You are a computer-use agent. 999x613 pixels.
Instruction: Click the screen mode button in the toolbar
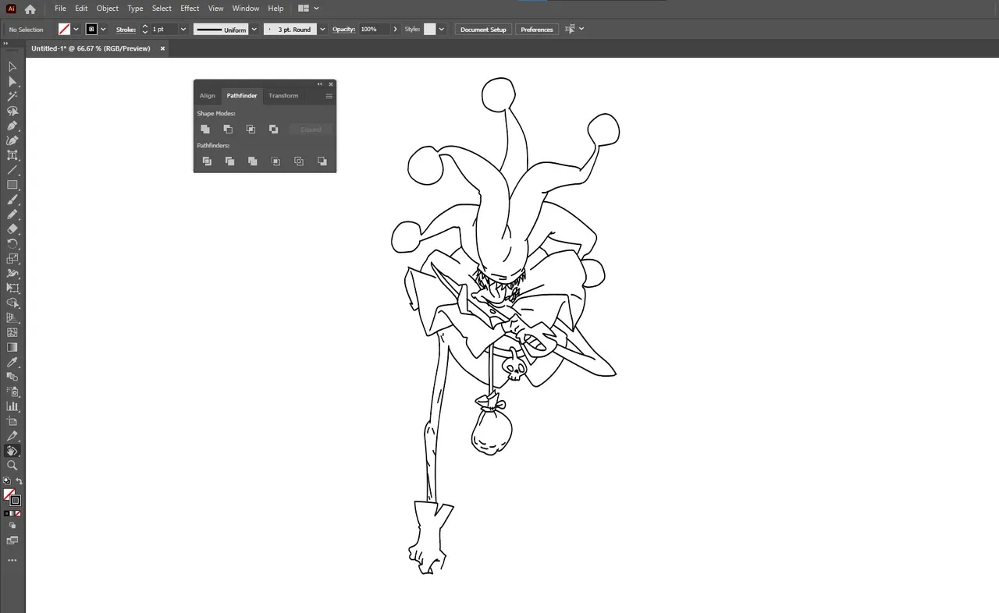(12, 540)
